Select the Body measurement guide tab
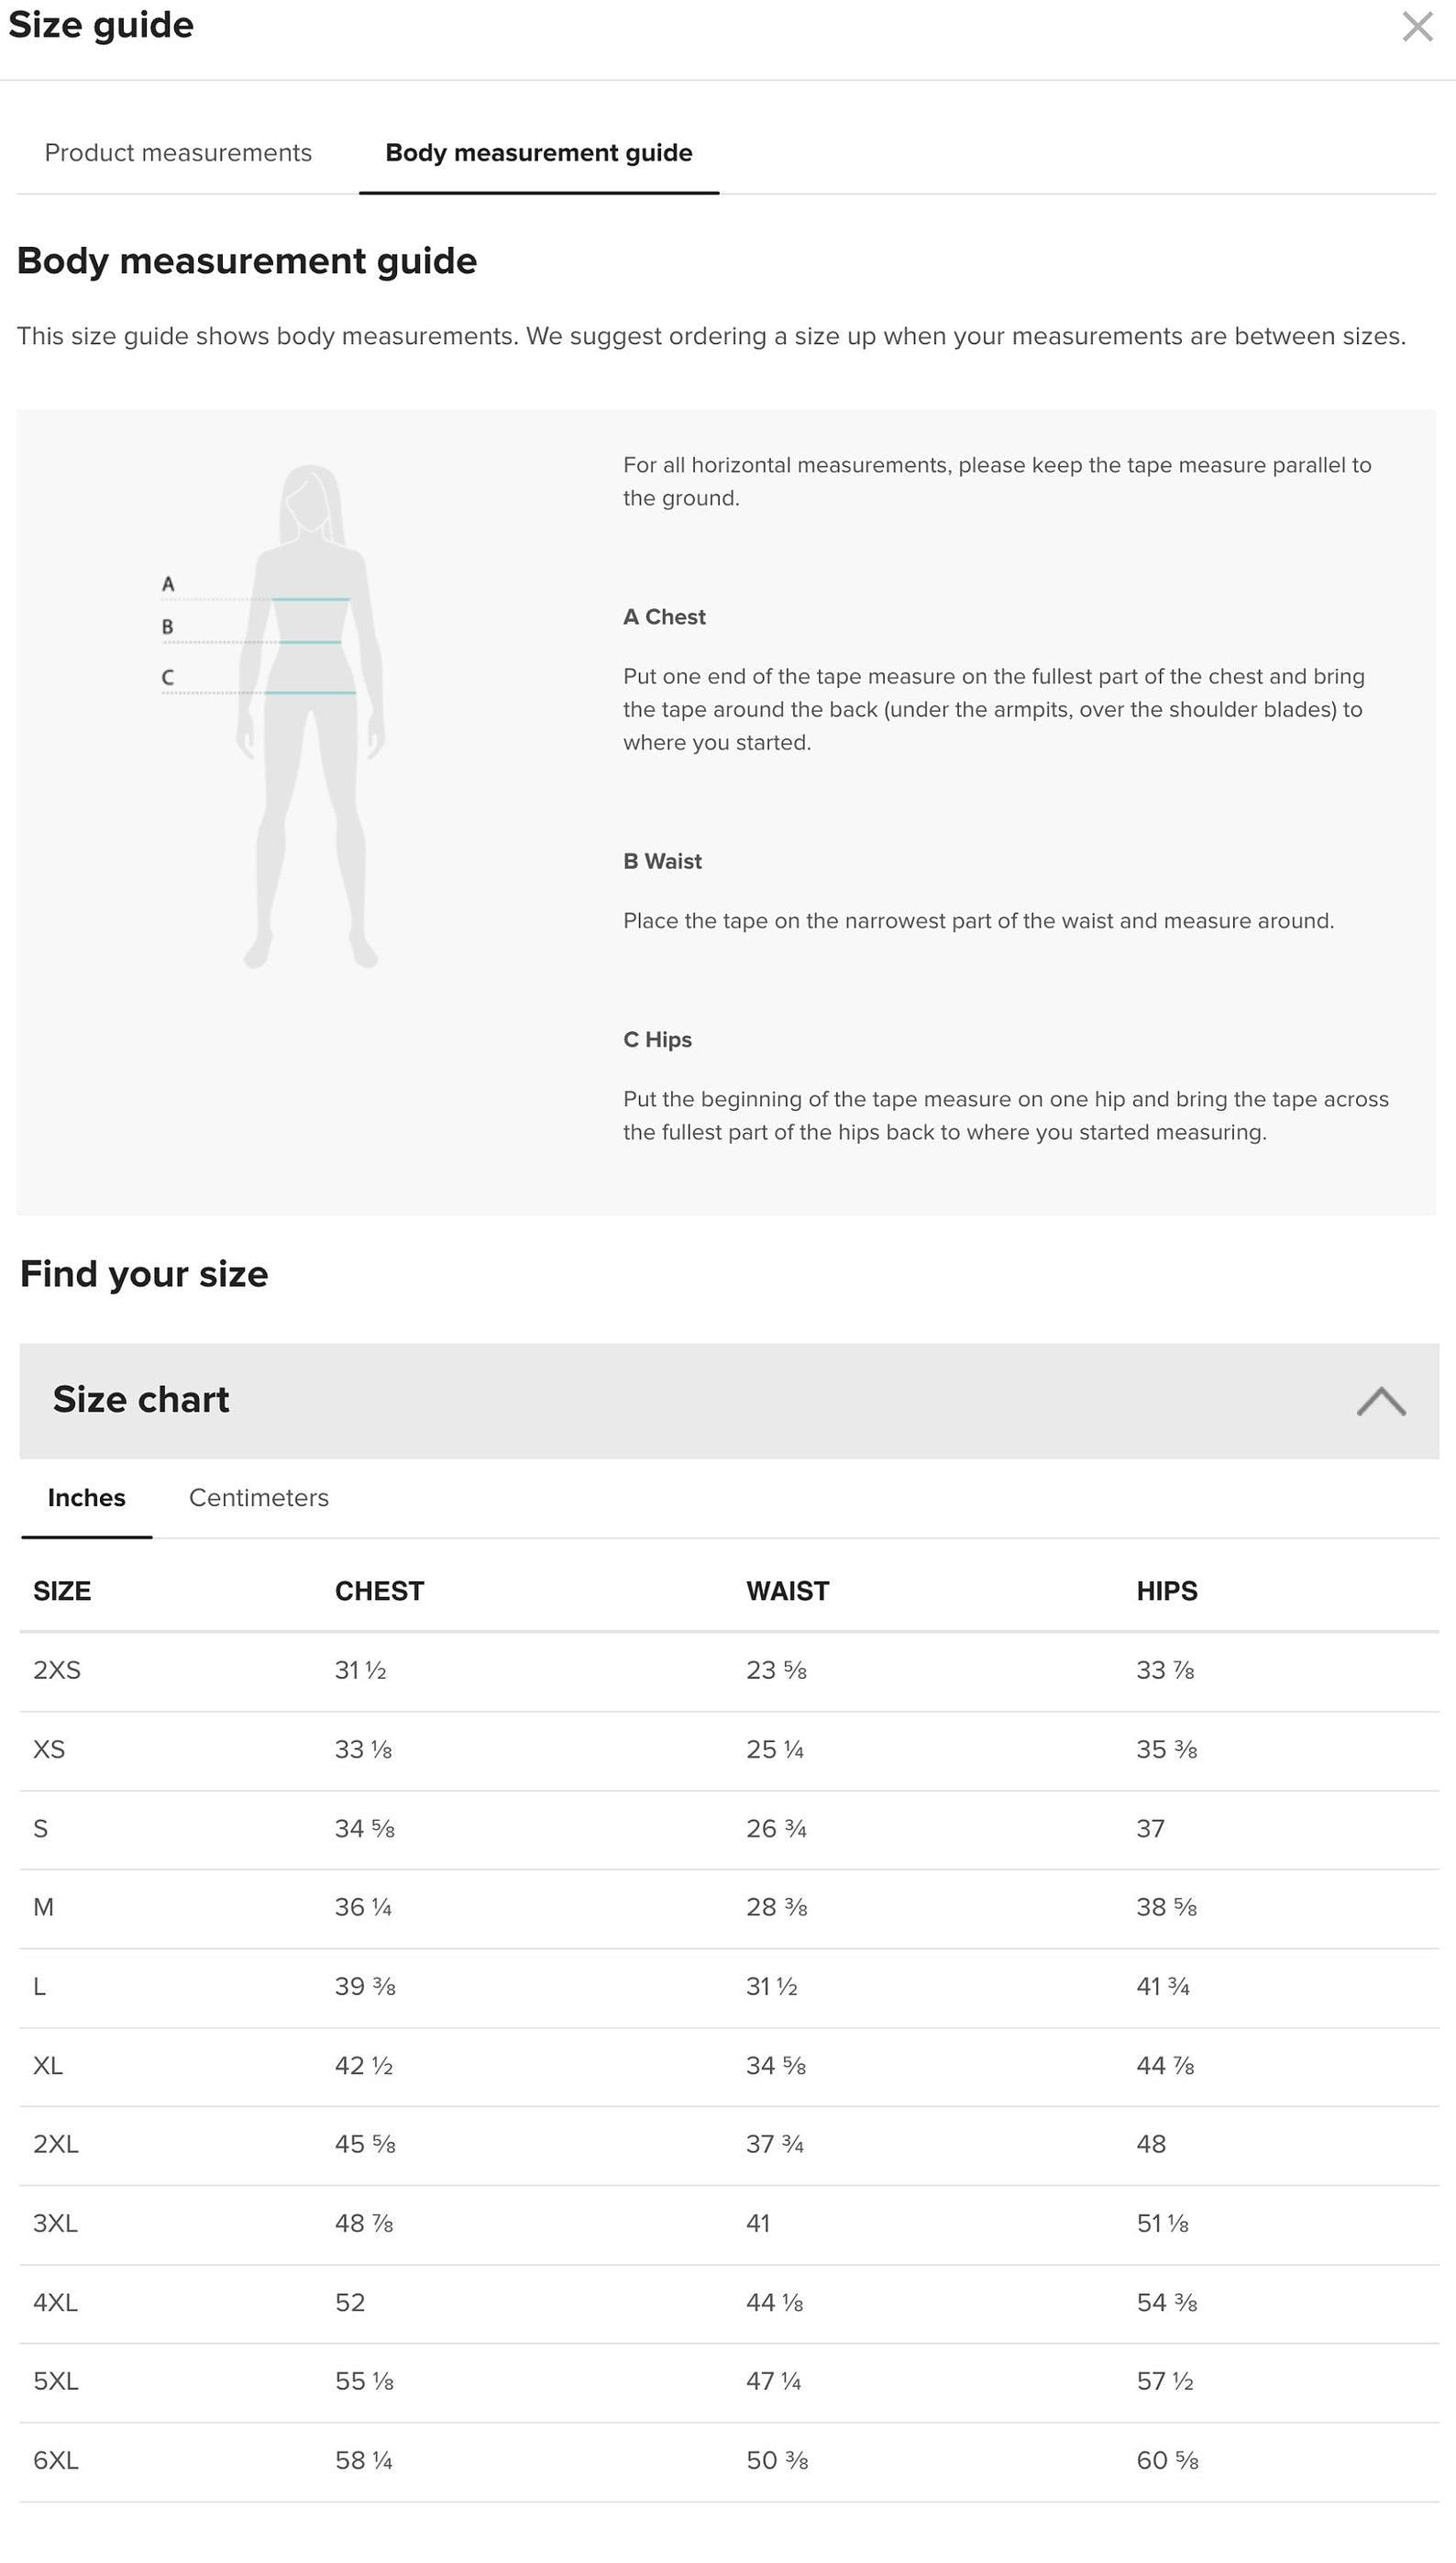The height and width of the screenshot is (2563, 1456). point(538,153)
